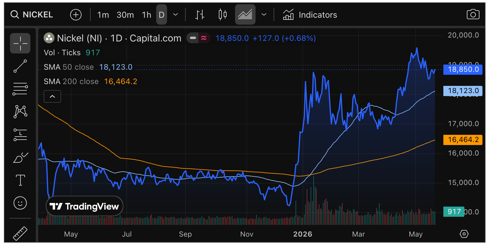Select the 30m timeframe
Viewport: 490px width, 248px height.
click(125, 15)
